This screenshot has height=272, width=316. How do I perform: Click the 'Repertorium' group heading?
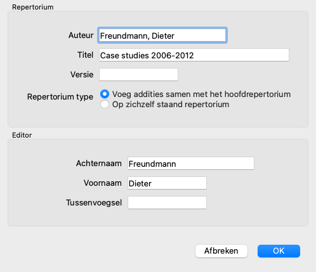33,7
